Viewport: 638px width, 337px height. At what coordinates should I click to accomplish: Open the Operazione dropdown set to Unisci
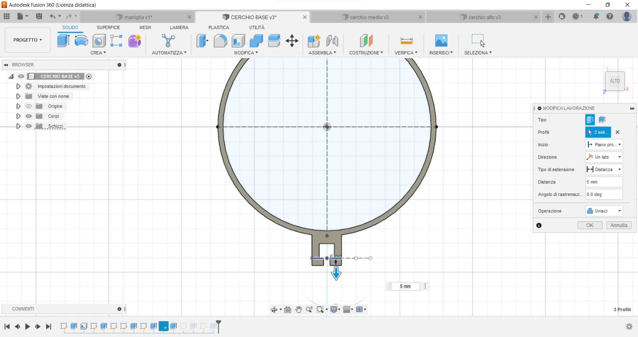tap(603, 211)
